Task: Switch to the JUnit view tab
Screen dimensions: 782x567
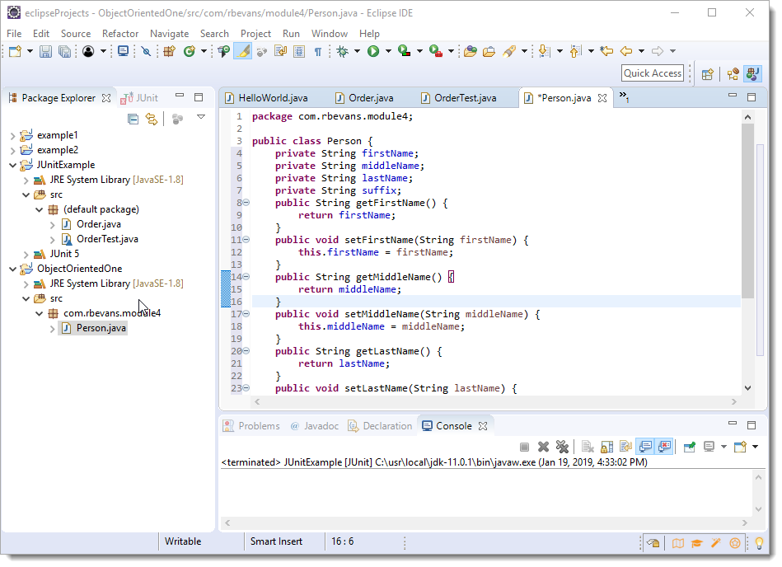Action: click(141, 98)
